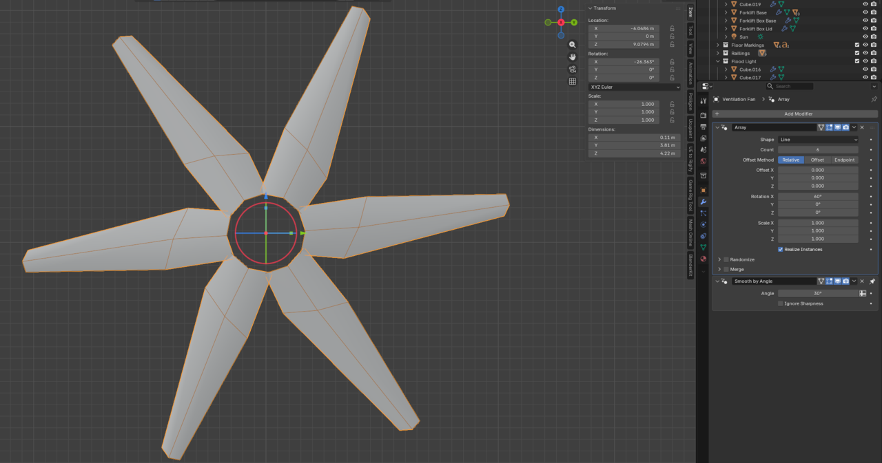Open properties editor type dropdown

point(706,86)
